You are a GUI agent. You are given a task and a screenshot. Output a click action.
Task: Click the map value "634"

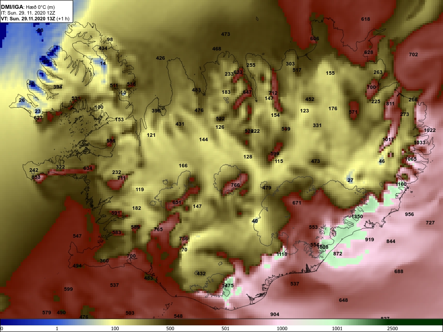coord(88,168)
